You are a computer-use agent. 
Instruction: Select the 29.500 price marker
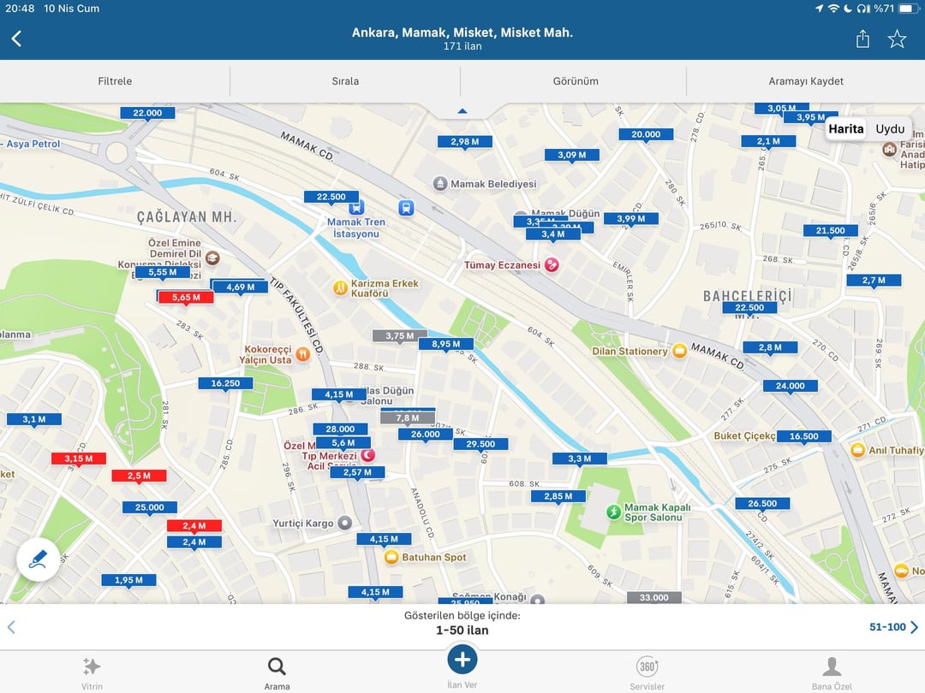[480, 444]
